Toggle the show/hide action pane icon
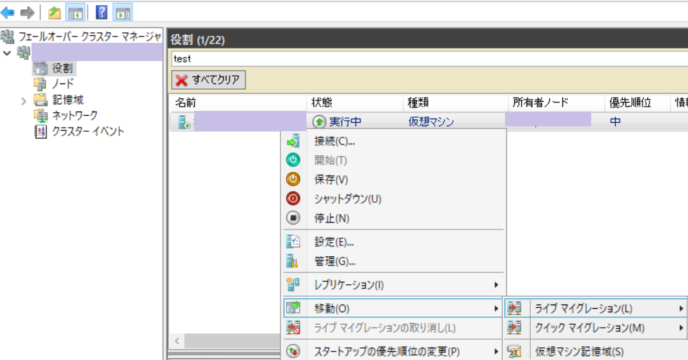Screen dimensions: 688x360 pyautogui.click(x=123, y=13)
